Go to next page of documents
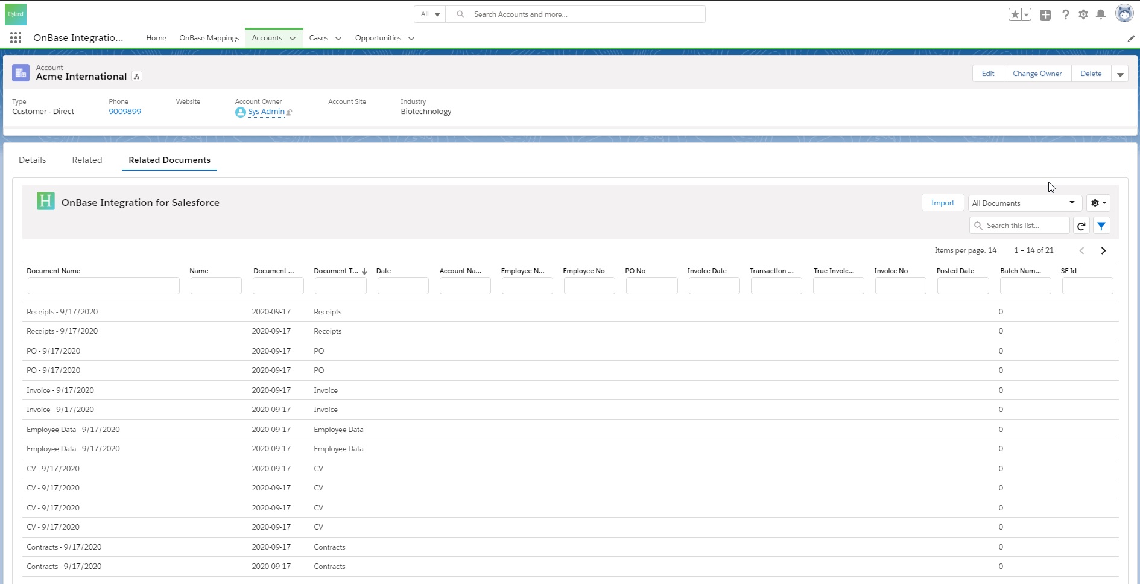Viewport: 1140px width, 584px height. 1103,250
